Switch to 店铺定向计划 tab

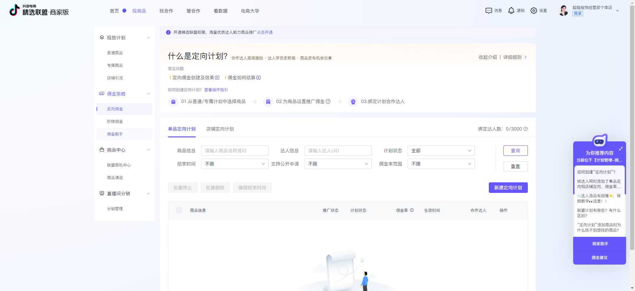pyautogui.click(x=220, y=129)
